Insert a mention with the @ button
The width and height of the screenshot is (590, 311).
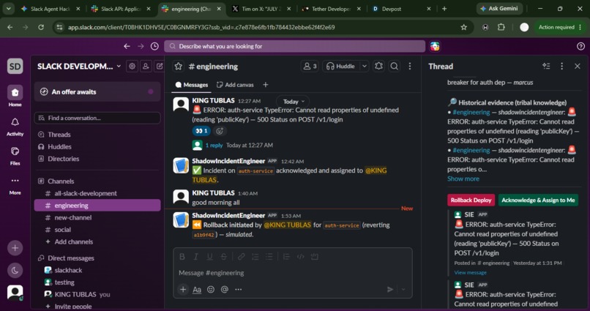[225, 289]
